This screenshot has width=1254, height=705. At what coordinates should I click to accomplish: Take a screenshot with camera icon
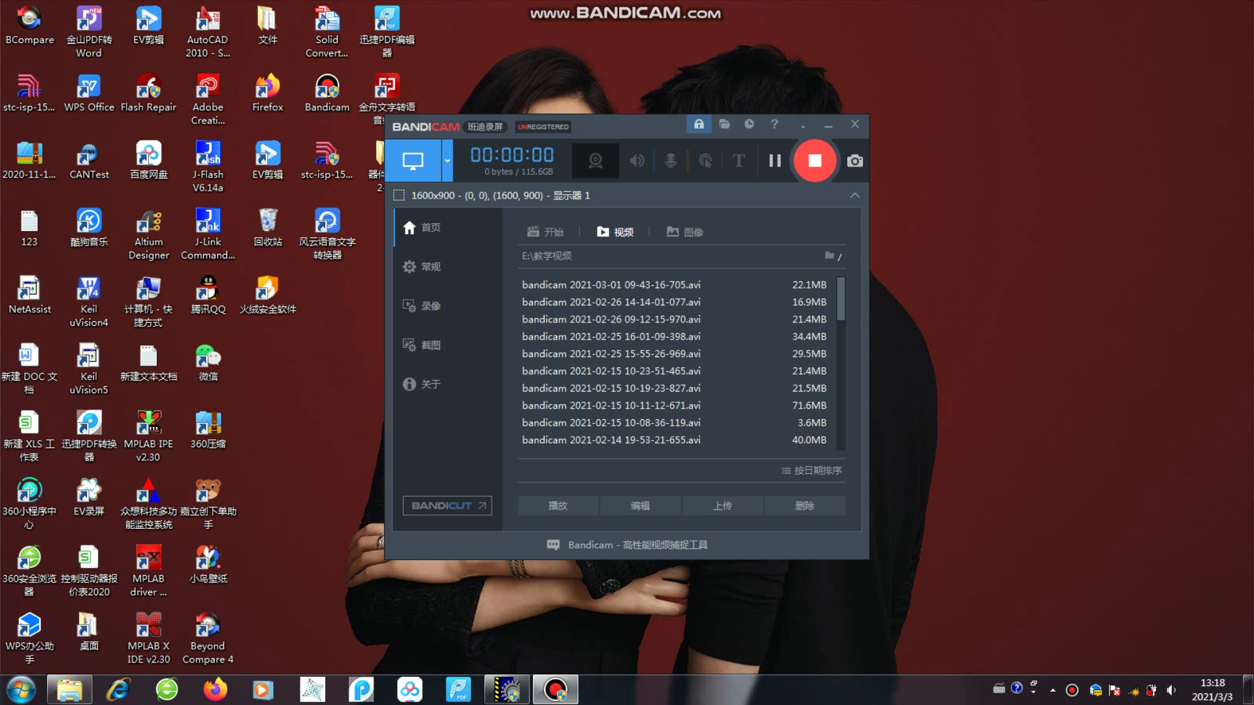tap(854, 161)
